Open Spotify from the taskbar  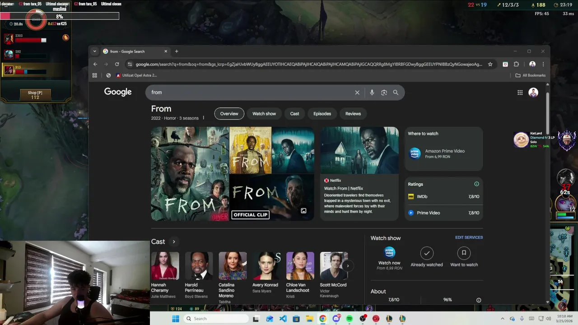tap(350, 319)
